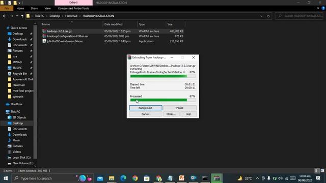Open the Mode... options
The image size is (326, 183).
(171, 114)
